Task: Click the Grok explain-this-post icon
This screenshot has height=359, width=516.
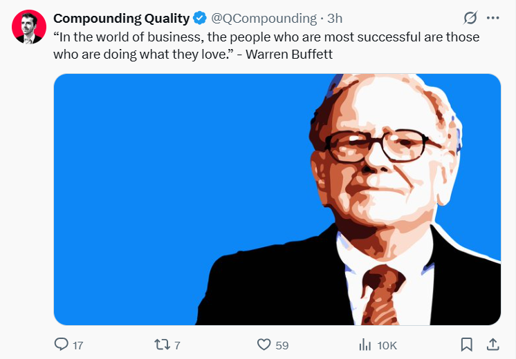Action: point(470,18)
